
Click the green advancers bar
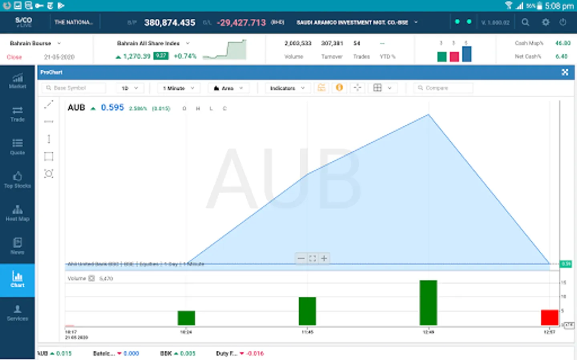[442, 57]
